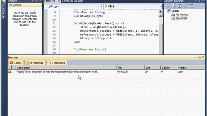The image size is (207, 116).
Task: Select the 'MsgBo' is not declared error
Action: click(x=57, y=72)
